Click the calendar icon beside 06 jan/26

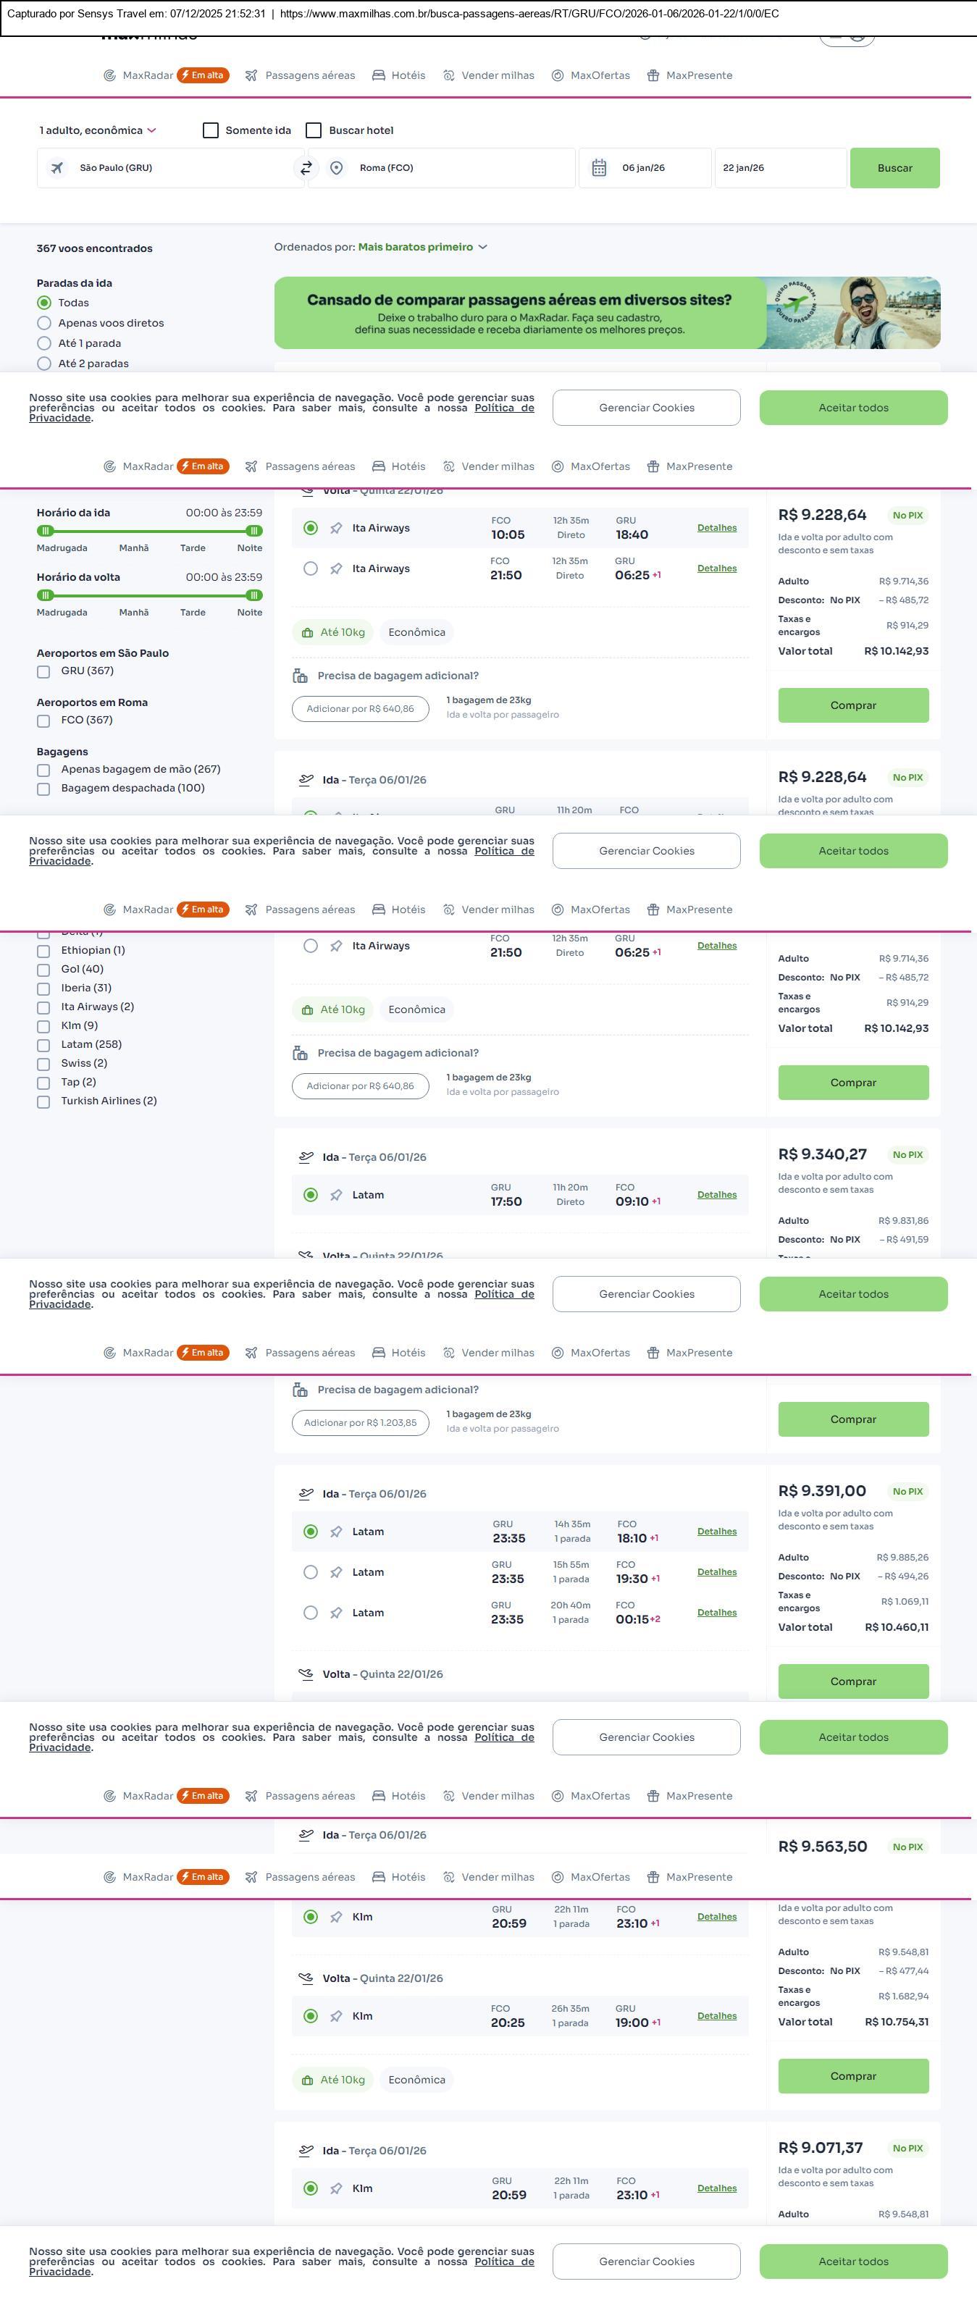click(599, 167)
